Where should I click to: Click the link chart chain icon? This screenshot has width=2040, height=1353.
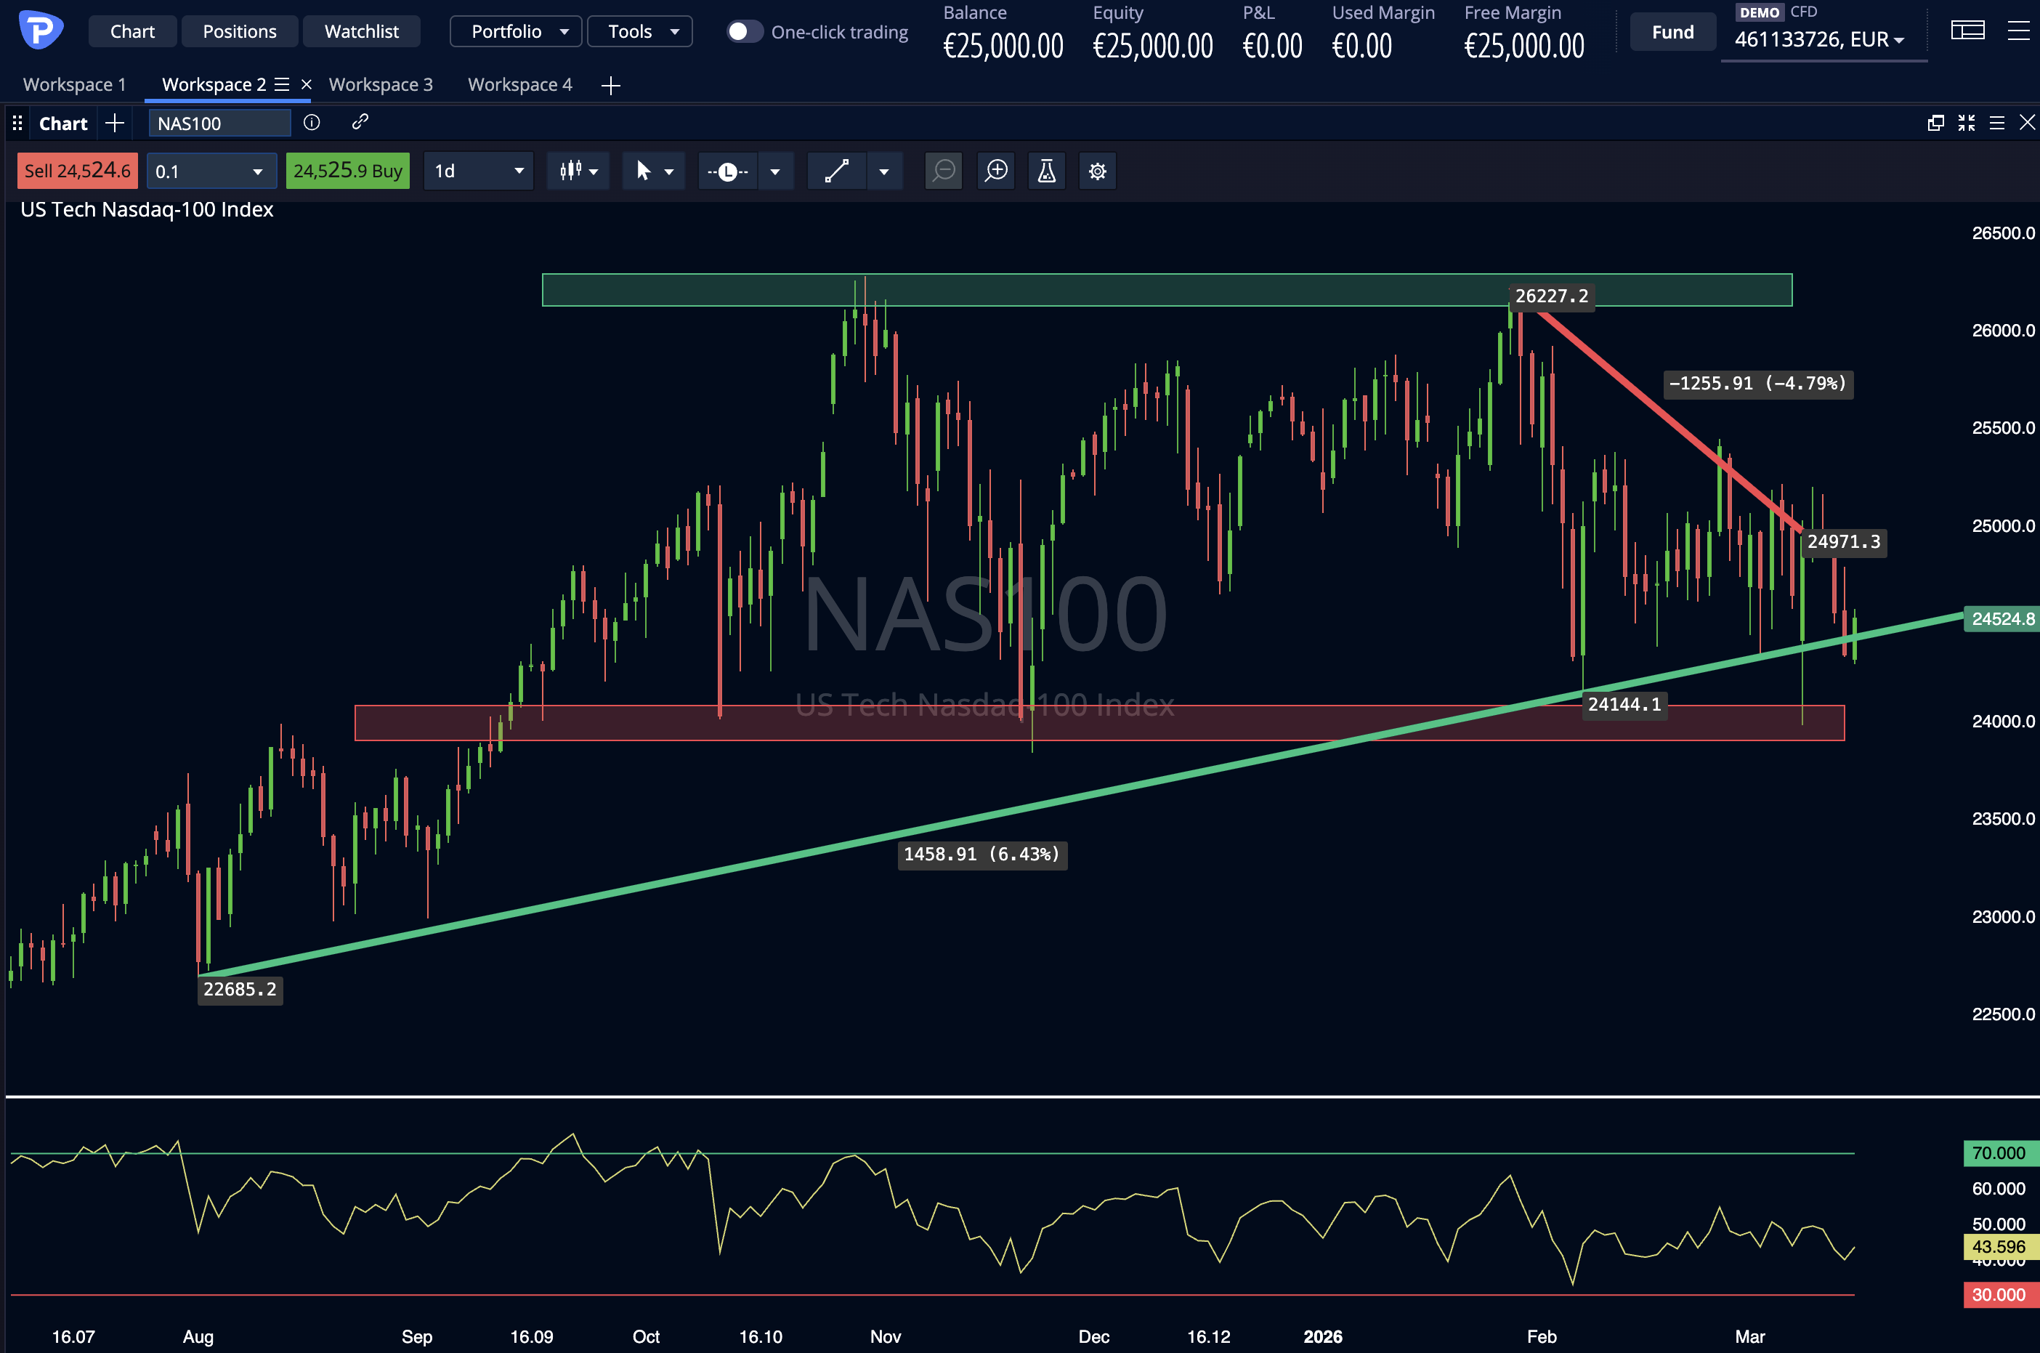pos(360,123)
